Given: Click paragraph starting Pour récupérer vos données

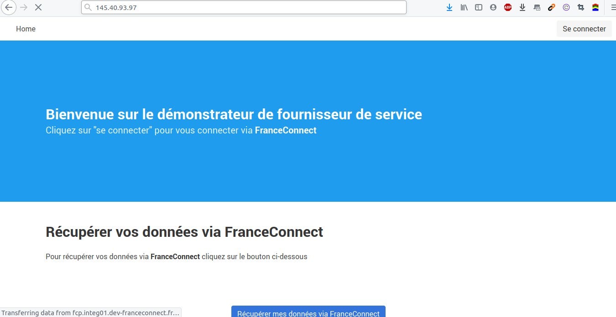Looking at the screenshot, I should click(x=177, y=256).
